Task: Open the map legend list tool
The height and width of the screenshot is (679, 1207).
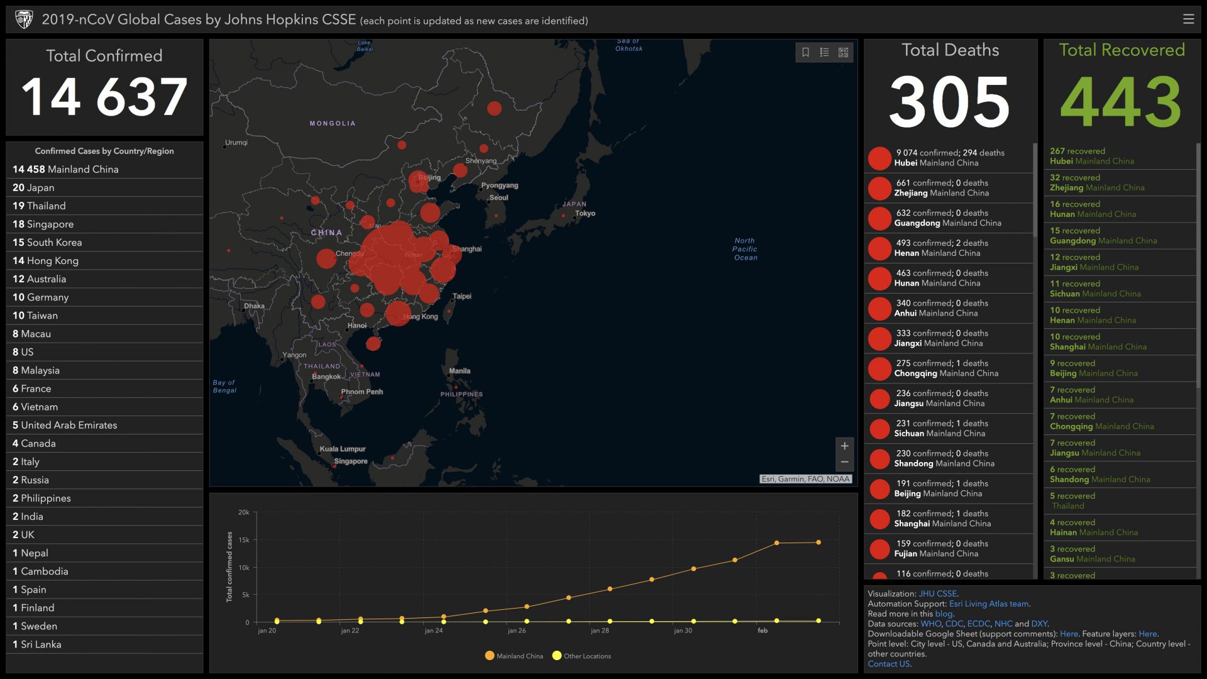Action: click(x=824, y=52)
